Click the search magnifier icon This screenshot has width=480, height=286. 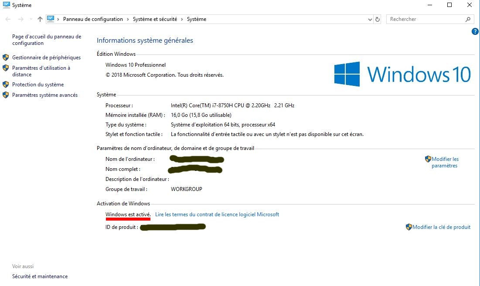click(468, 19)
